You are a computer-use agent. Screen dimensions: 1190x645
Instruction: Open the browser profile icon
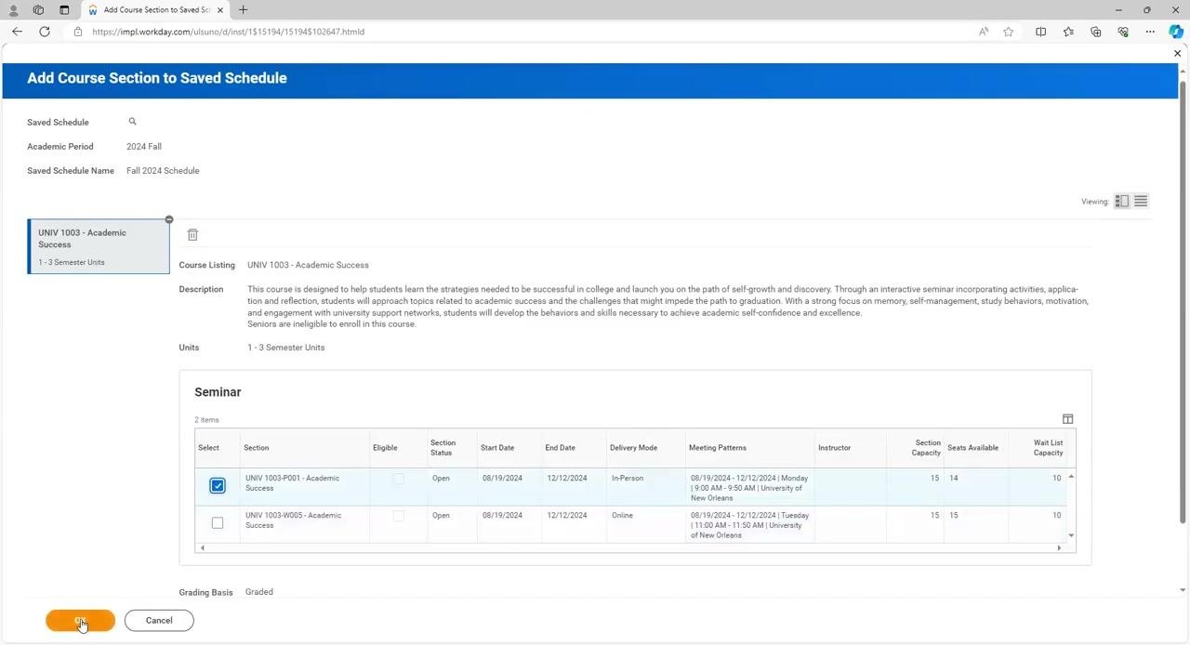13,10
